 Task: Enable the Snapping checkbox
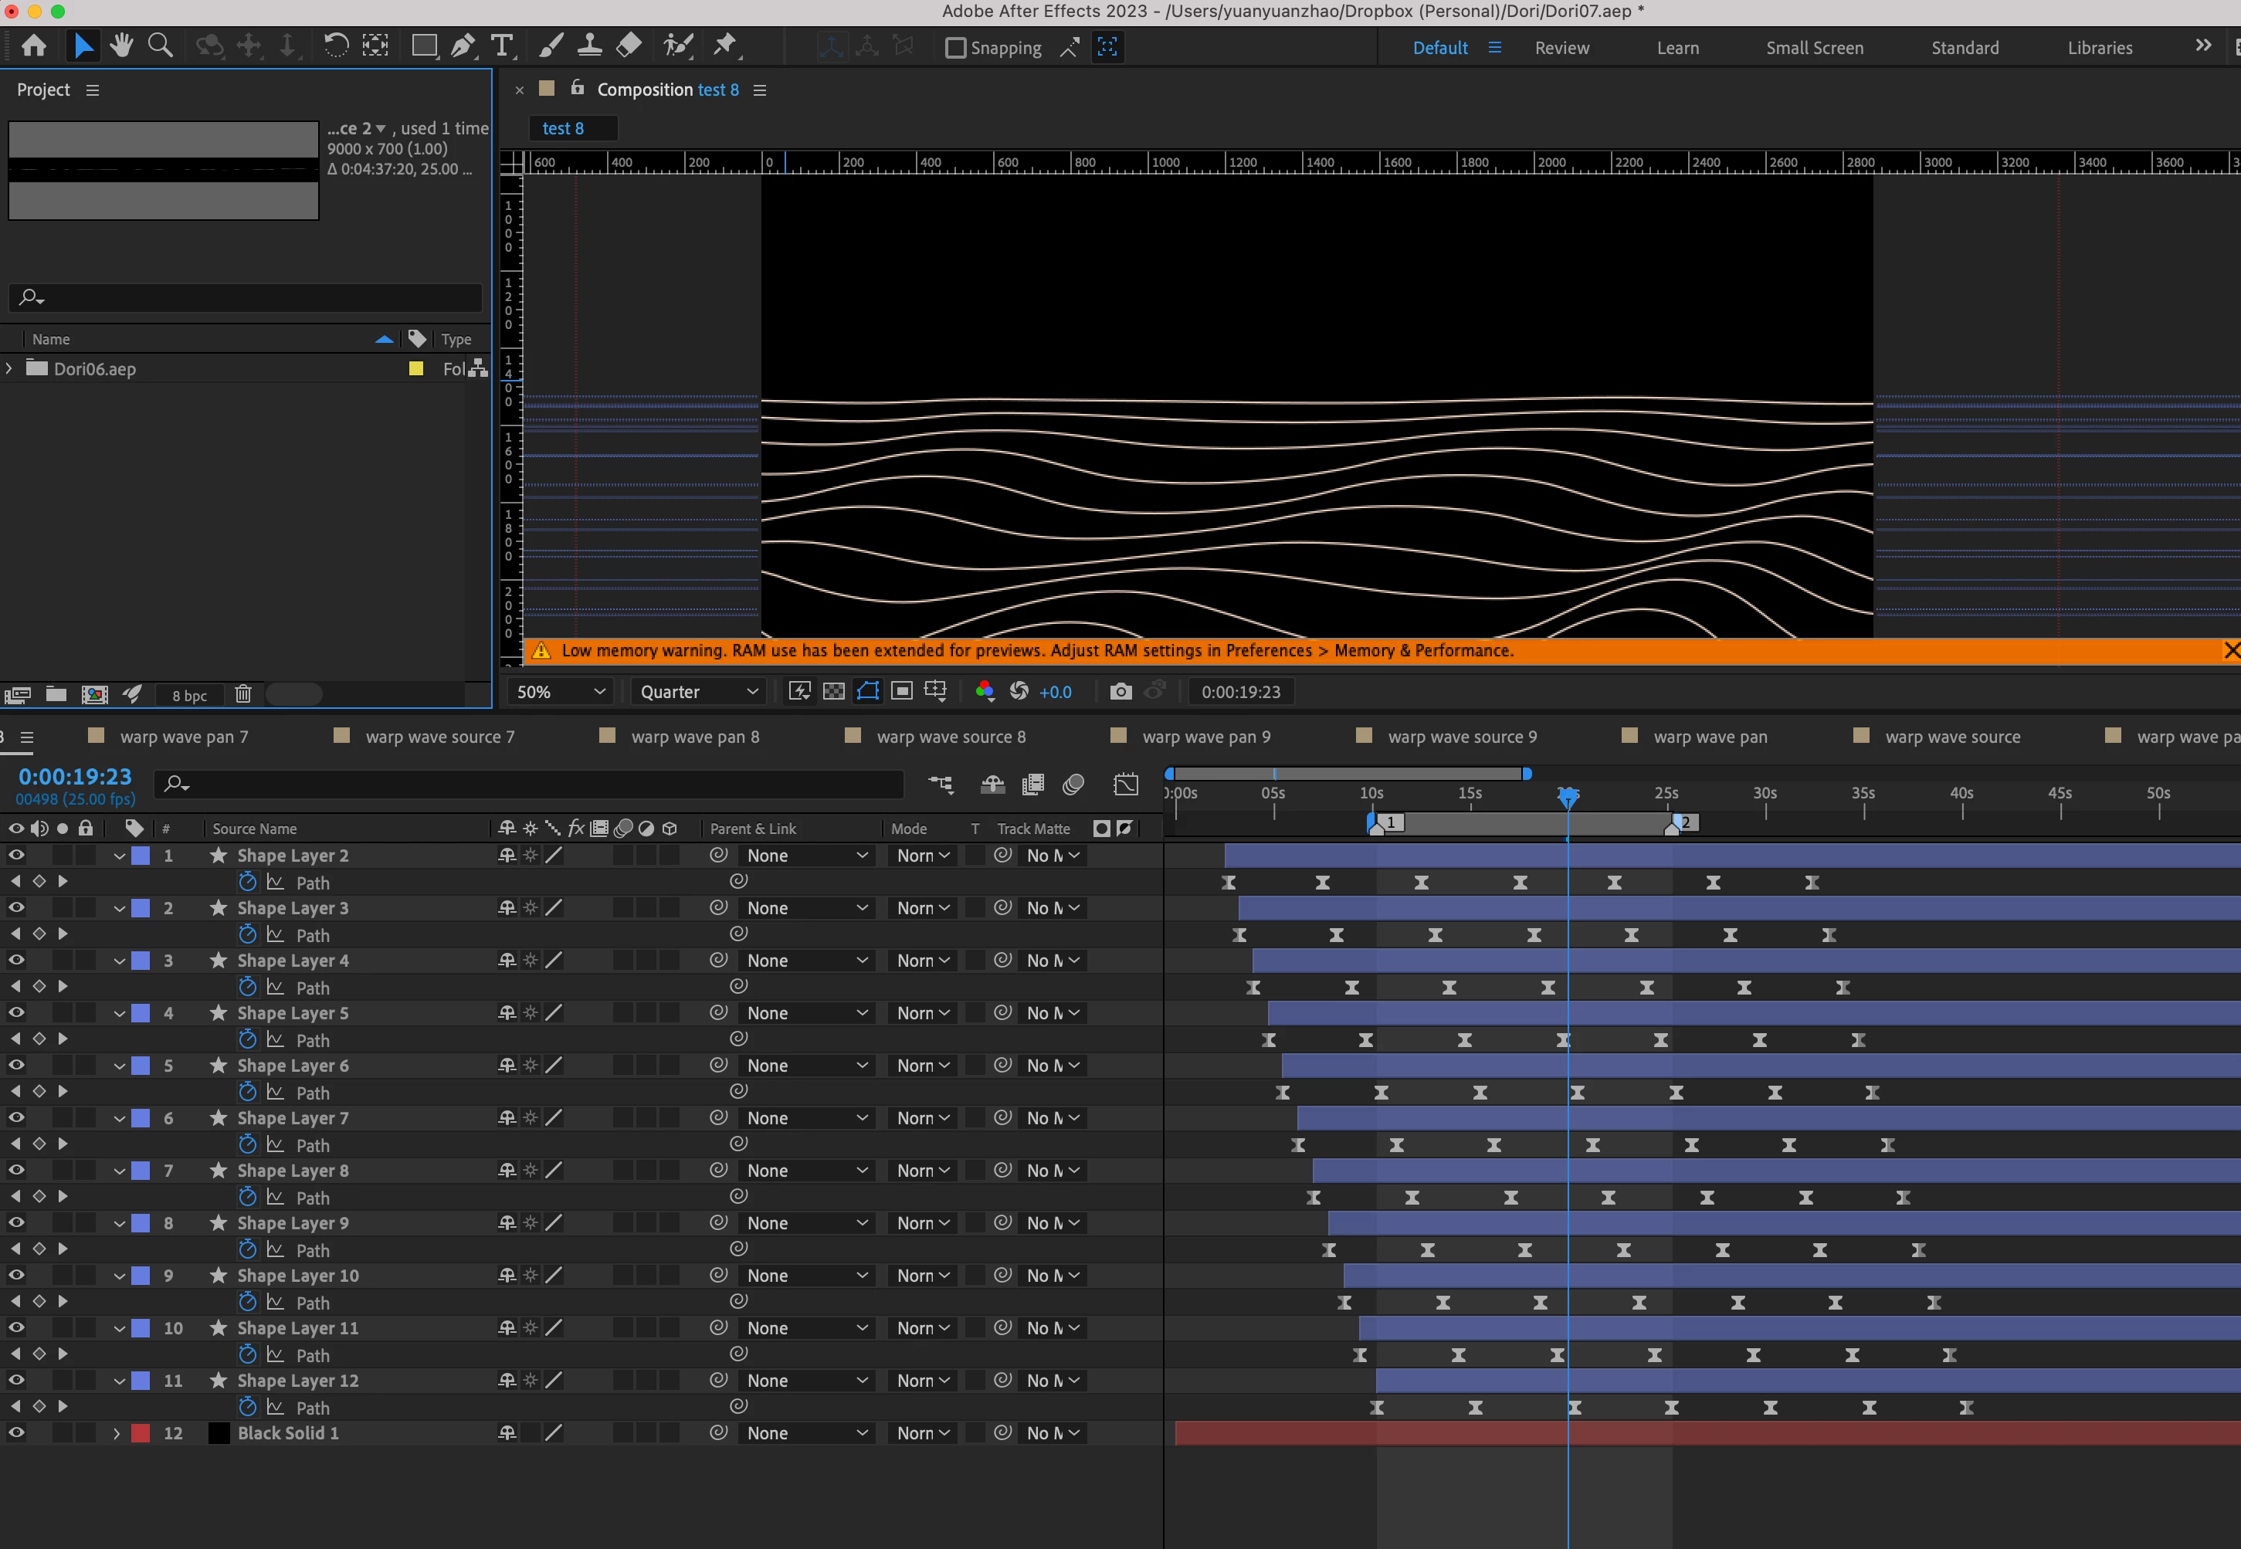(956, 48)
